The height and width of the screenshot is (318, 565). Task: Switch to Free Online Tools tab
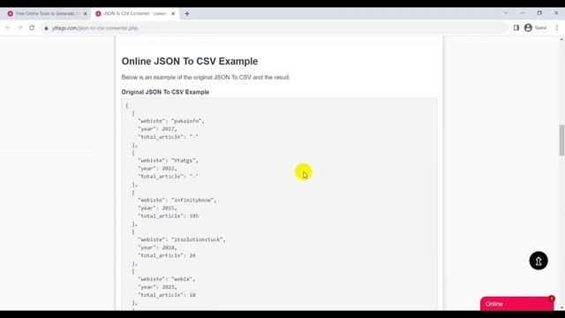47,14
